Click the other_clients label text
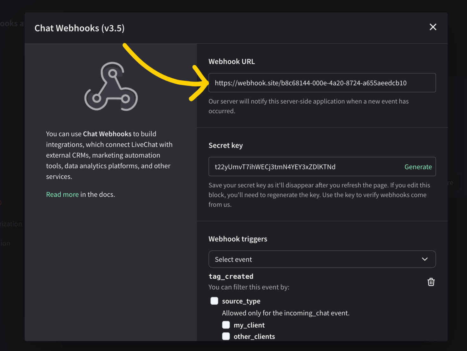The height and width of the screenshot is (351, 467). point(254,336)
